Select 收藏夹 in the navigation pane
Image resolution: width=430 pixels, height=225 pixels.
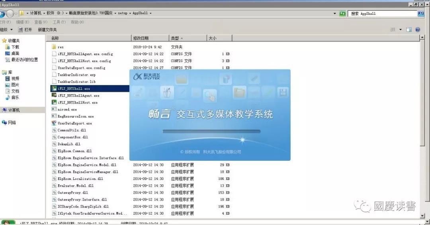pyautogui.click(x=14, y=41)
